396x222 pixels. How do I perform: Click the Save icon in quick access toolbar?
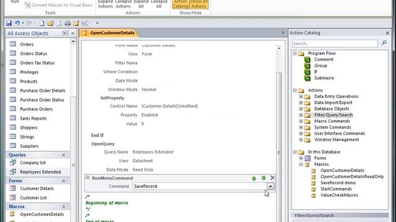coord(9,23)
